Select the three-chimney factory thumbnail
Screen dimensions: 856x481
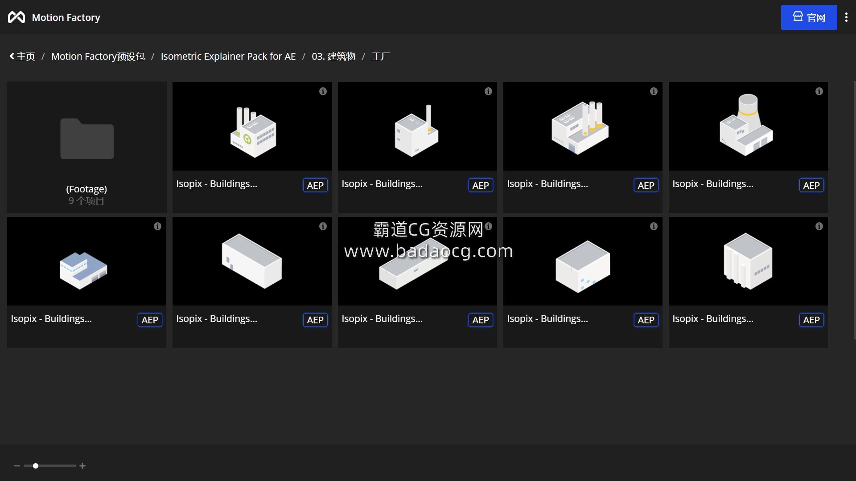coord(583,126)
